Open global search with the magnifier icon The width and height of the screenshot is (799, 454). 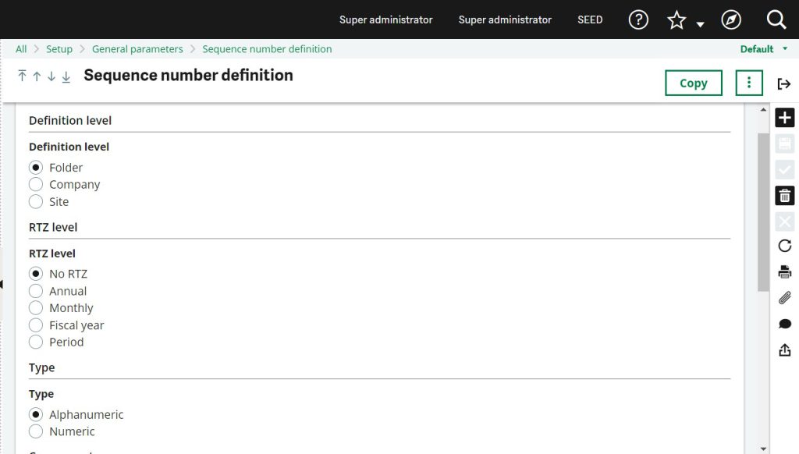776,20
